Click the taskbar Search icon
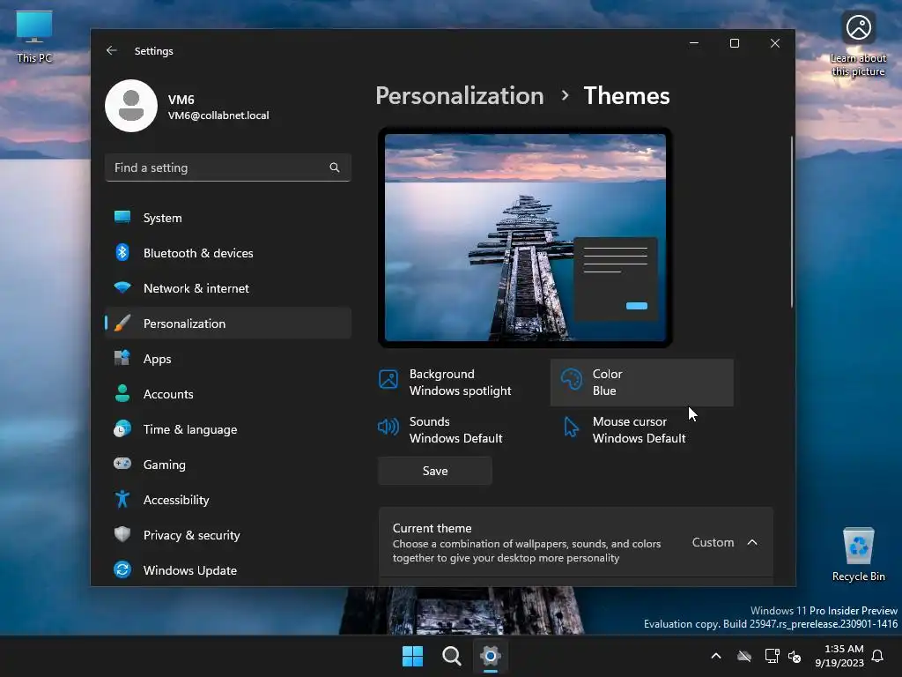 pyautogui.click(x=452, y=656)
